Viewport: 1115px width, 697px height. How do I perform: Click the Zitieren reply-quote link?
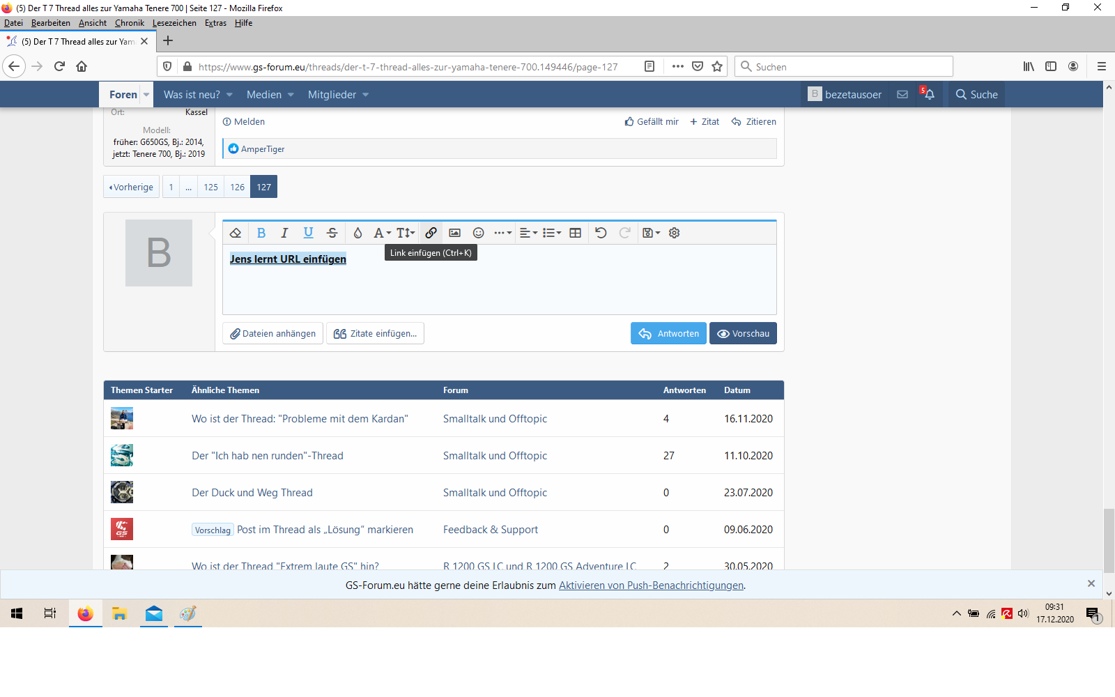[754, 121]
